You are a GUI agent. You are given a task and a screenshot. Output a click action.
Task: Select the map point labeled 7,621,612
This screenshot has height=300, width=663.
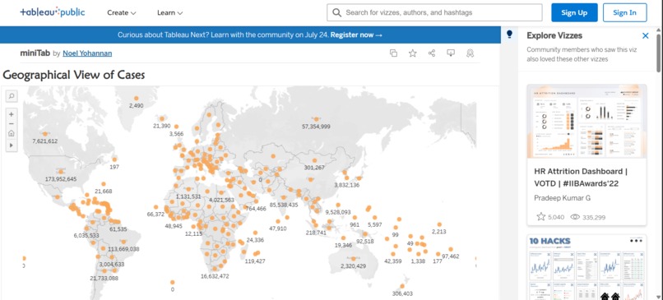(x=44, y=134)
